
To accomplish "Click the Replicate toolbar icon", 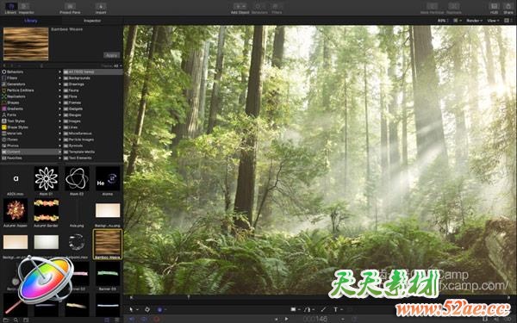I will click(454, 6).
